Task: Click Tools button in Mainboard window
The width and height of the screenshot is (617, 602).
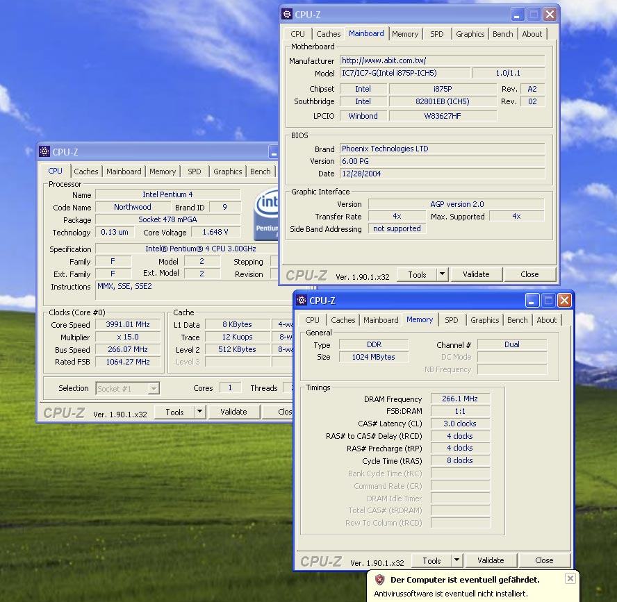Action: [417, 274]
